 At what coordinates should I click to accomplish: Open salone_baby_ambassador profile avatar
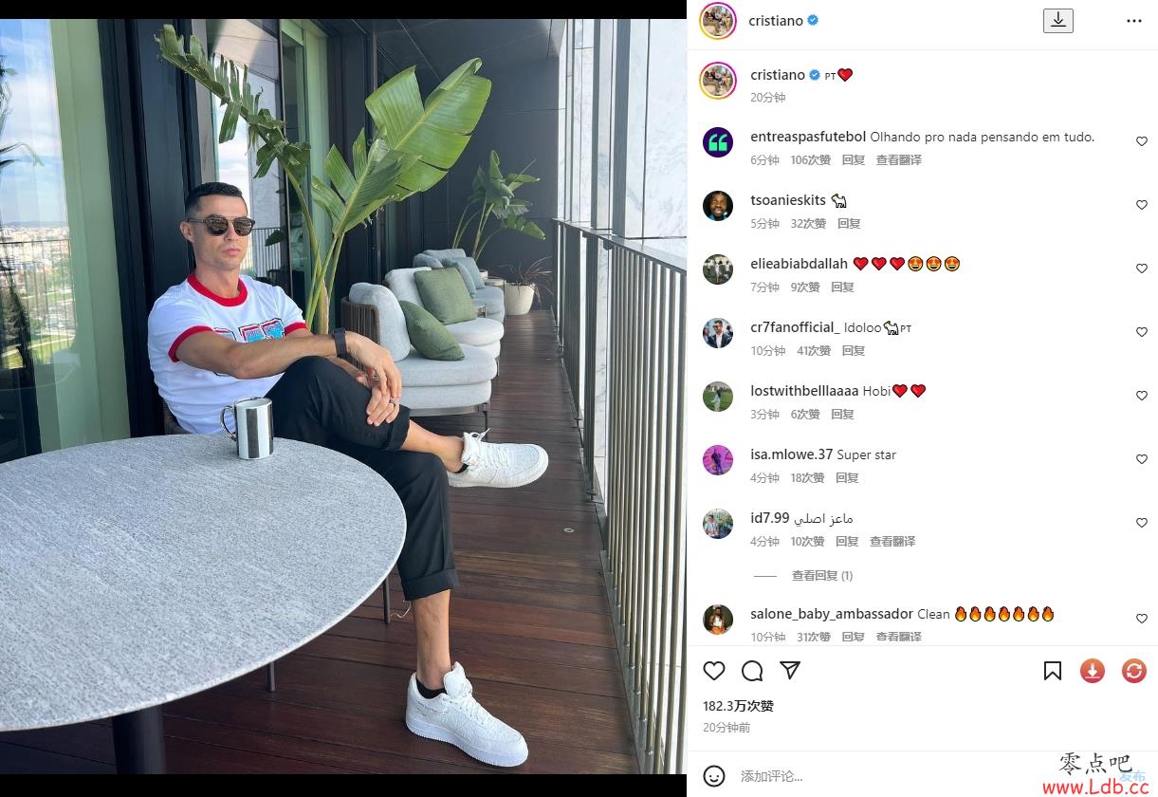point(718,620)
